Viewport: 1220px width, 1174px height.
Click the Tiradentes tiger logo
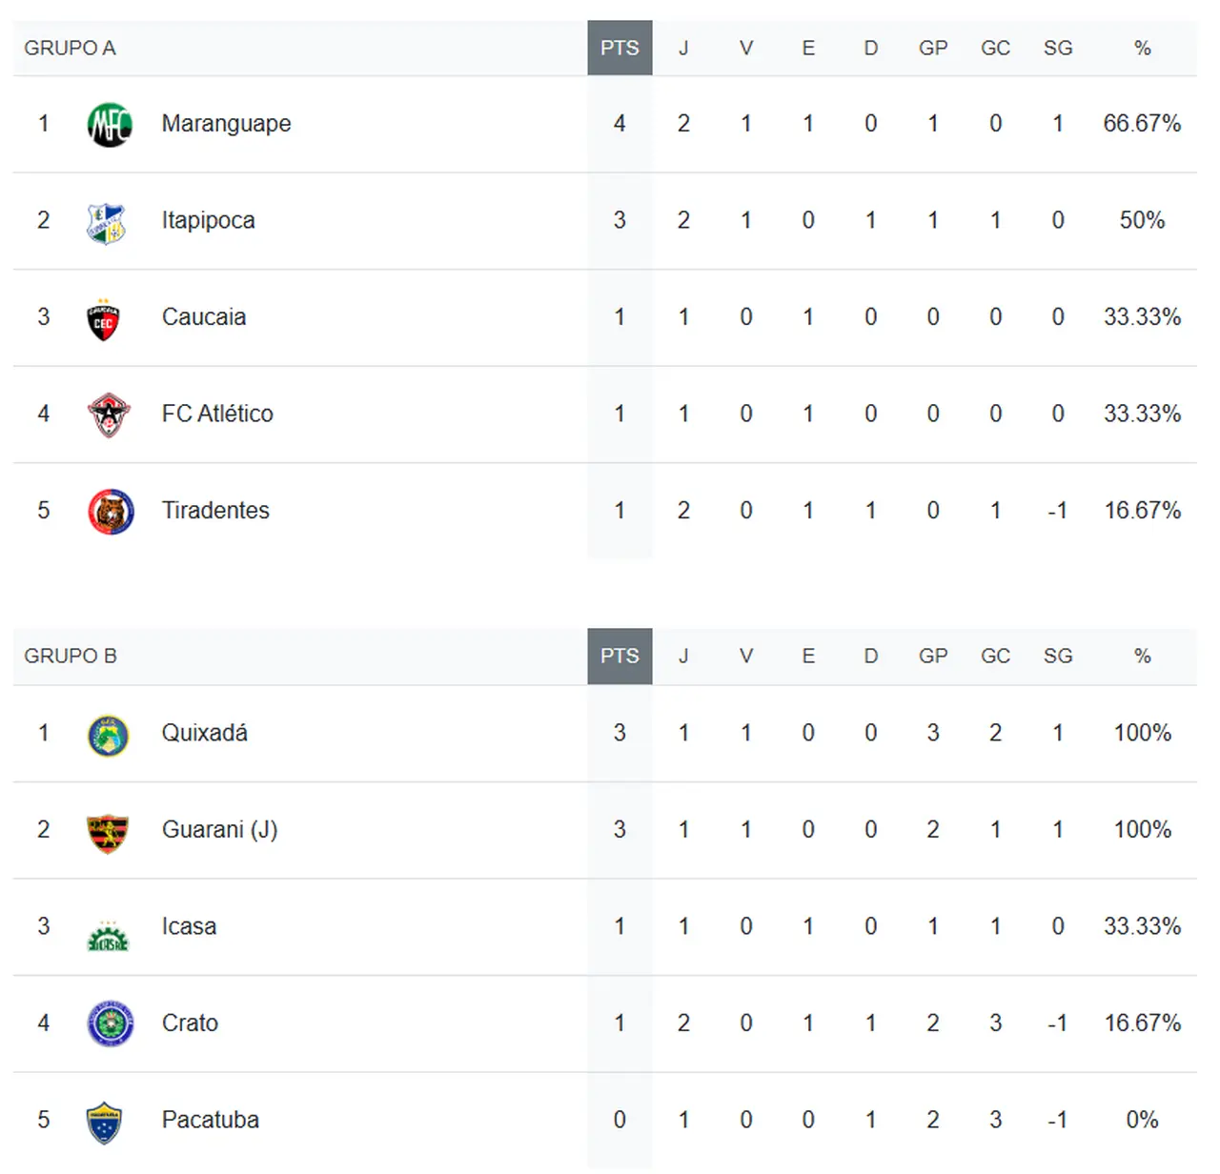111,512
